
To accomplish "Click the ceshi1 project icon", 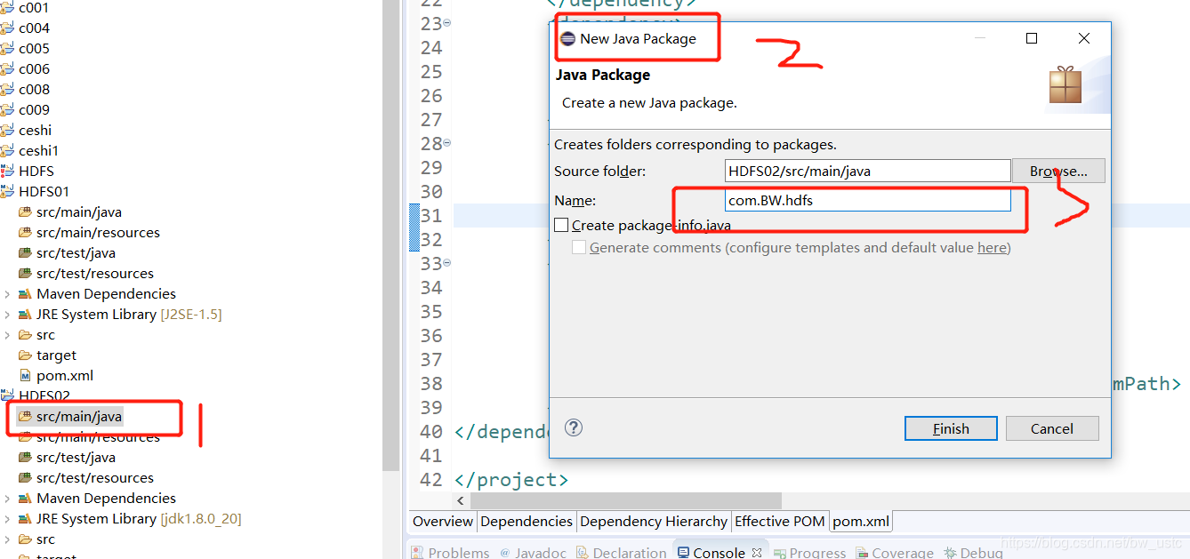I will coord(7,150).
